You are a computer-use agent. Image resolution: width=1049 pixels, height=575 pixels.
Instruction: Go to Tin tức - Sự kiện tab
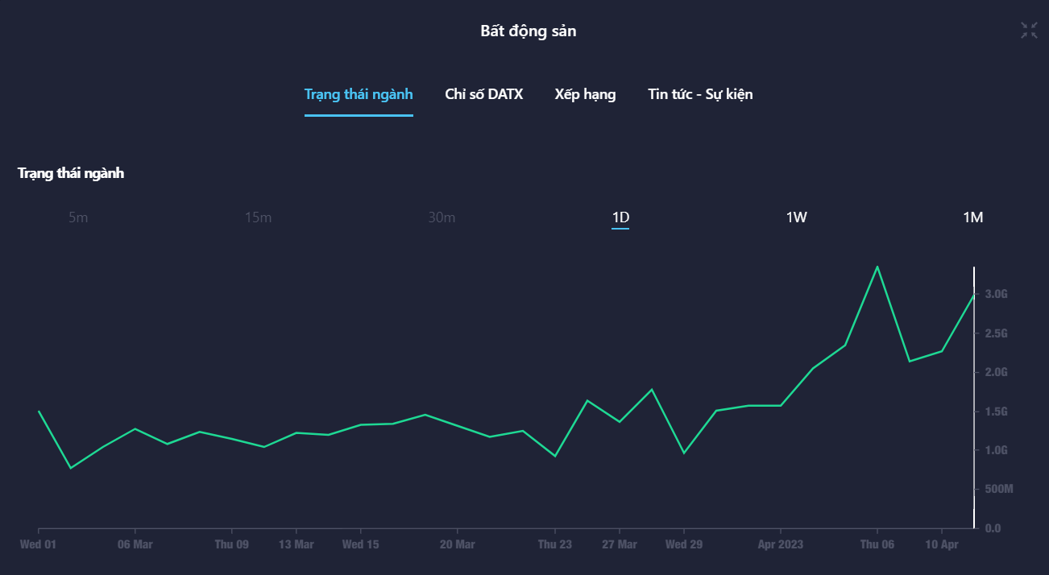700,94
